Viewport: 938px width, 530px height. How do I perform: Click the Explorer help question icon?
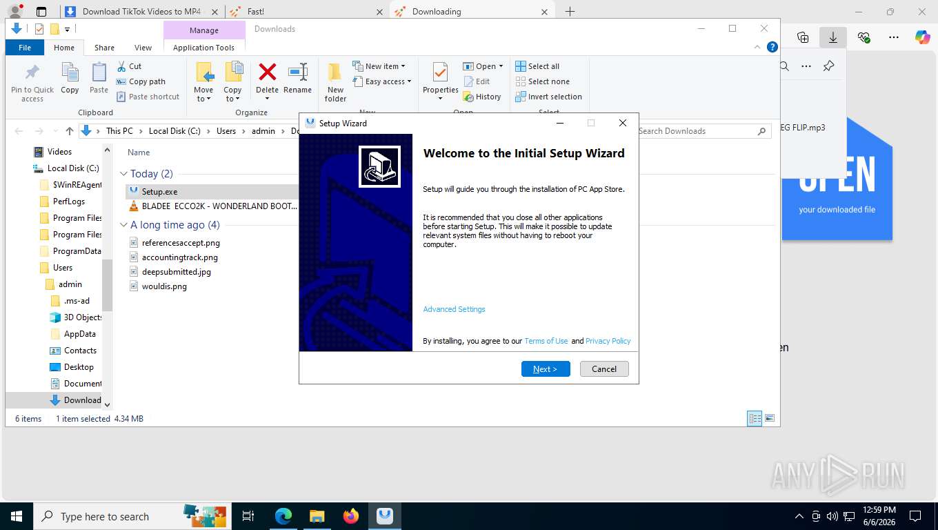click(772, 47)
